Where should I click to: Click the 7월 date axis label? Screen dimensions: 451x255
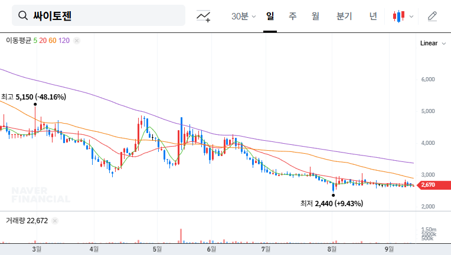pyautogui.click(x=266, y=249)
